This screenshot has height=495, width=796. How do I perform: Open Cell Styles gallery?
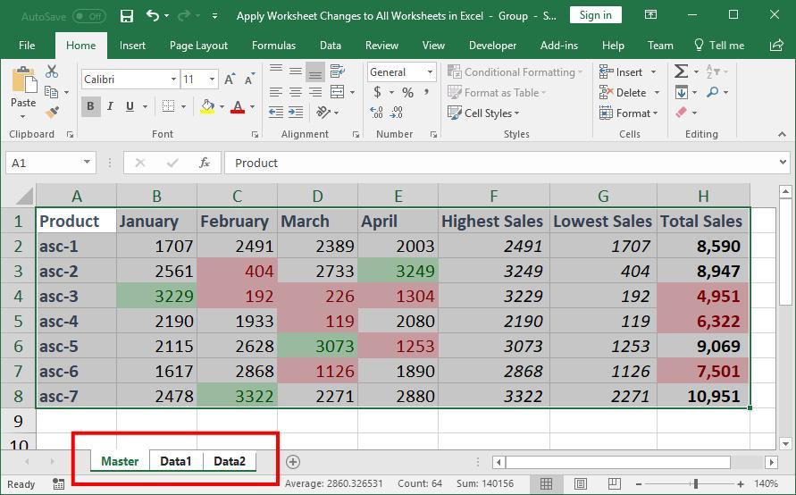485,113
